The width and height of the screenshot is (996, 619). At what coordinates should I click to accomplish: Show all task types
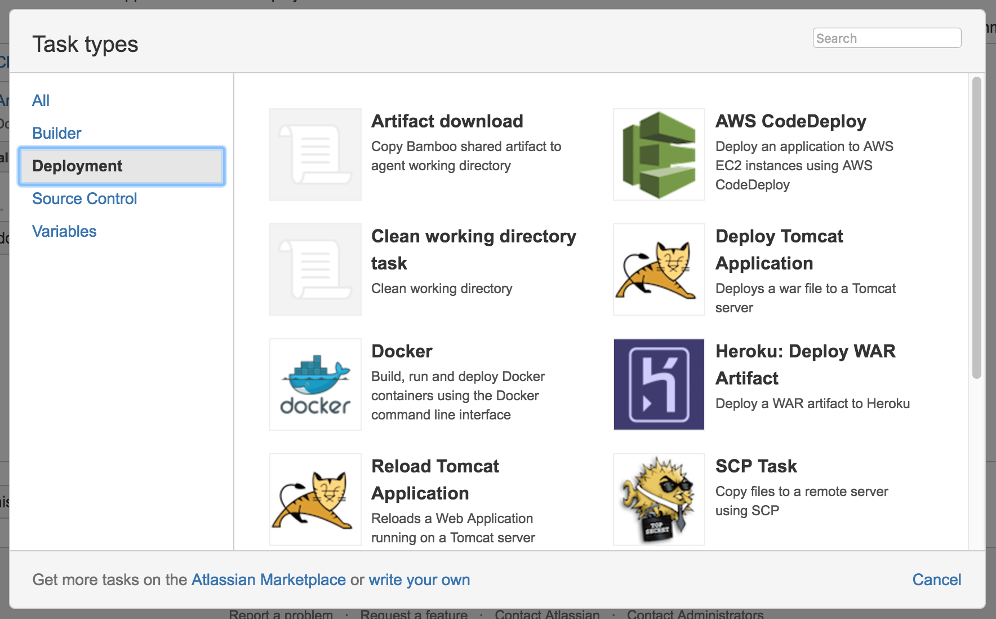pos(41,100)
